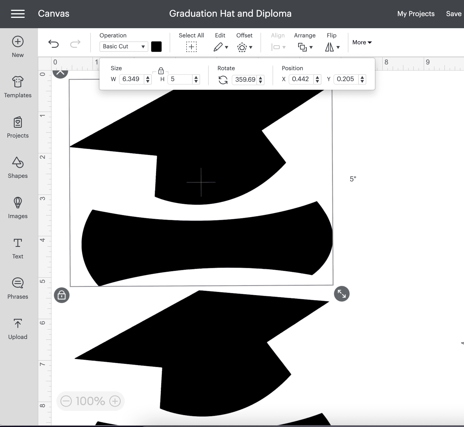Adjust the X position stepper arrows
Viewport: 464px width, 427px height.
pyautogui.click(x=317, y=79)
